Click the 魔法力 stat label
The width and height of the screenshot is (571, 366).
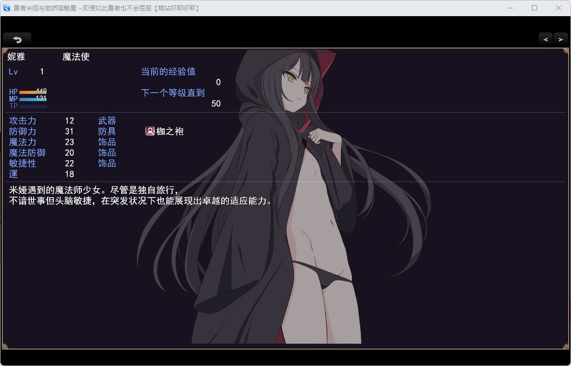pos(22,142)
